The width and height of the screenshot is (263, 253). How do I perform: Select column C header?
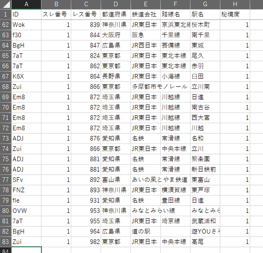(86, 4)
